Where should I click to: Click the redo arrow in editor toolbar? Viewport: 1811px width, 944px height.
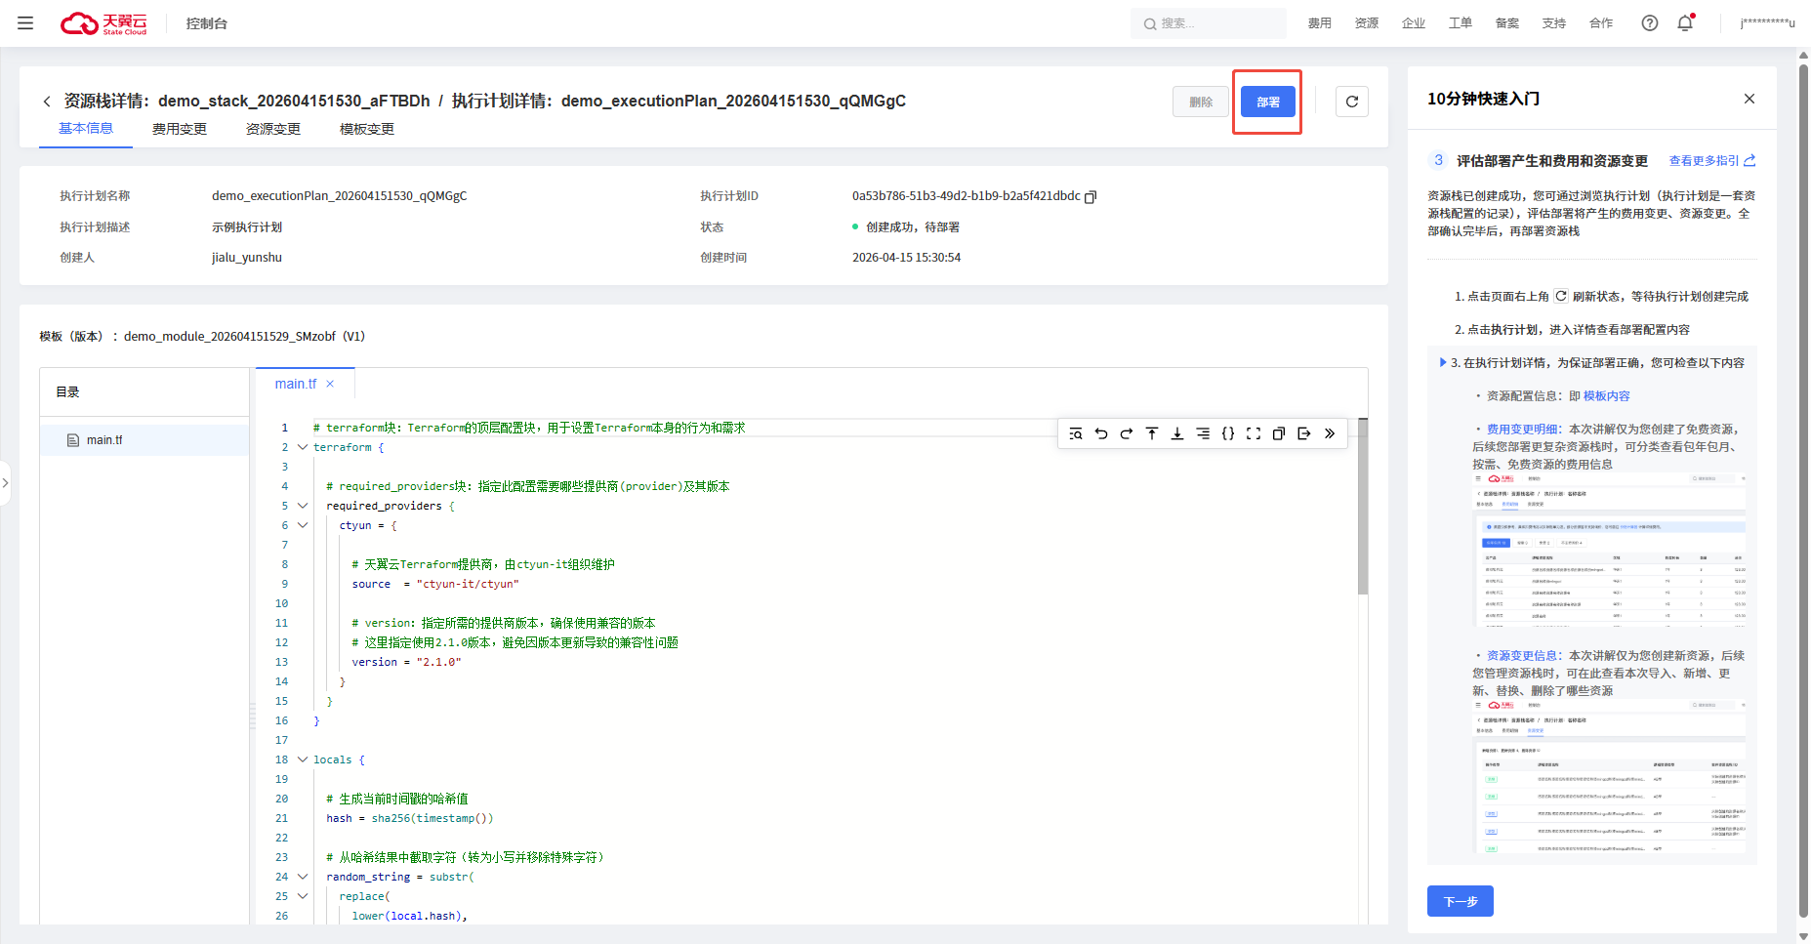coord(1127,433)
